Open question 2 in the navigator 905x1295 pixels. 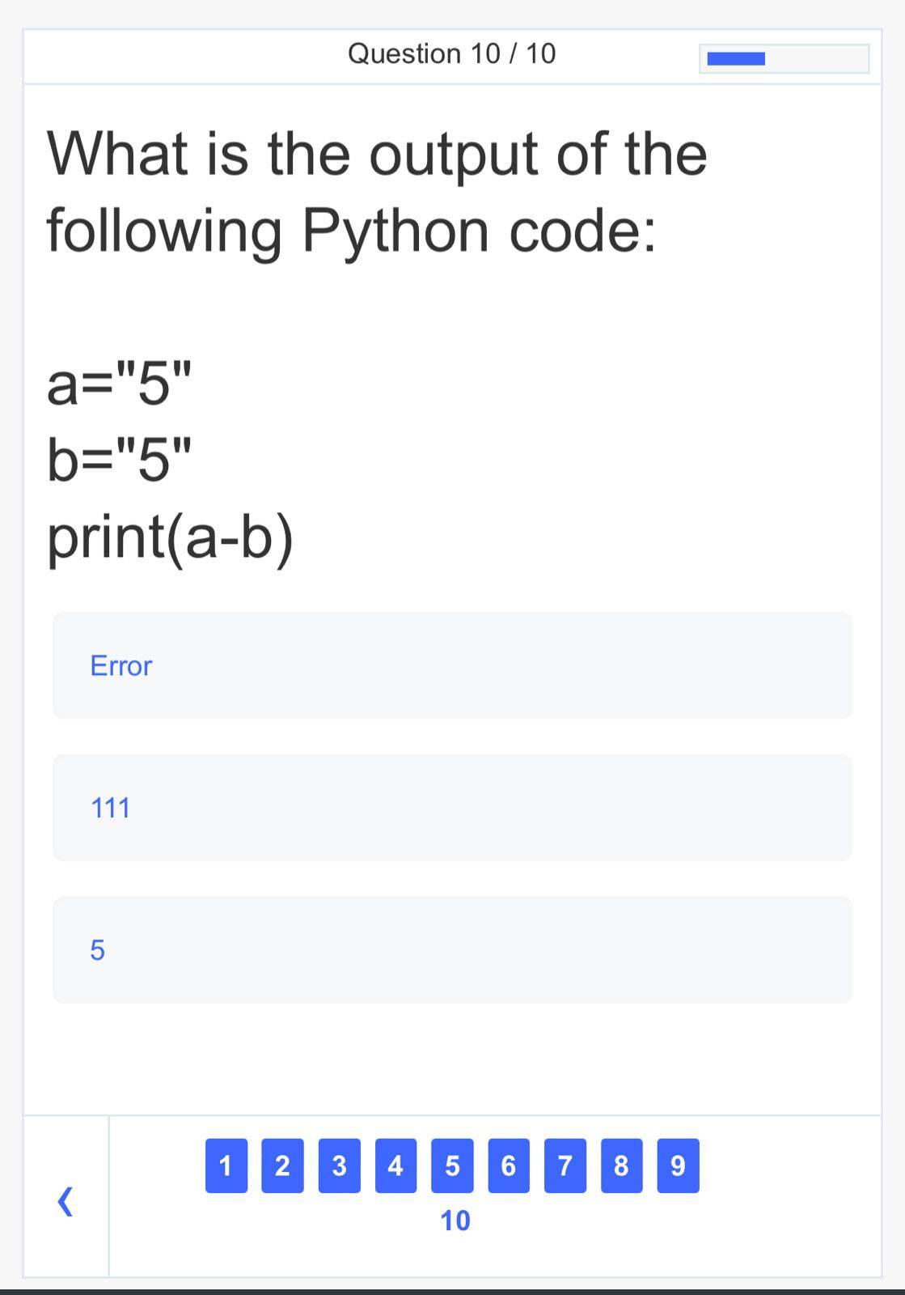point(282,1165)
